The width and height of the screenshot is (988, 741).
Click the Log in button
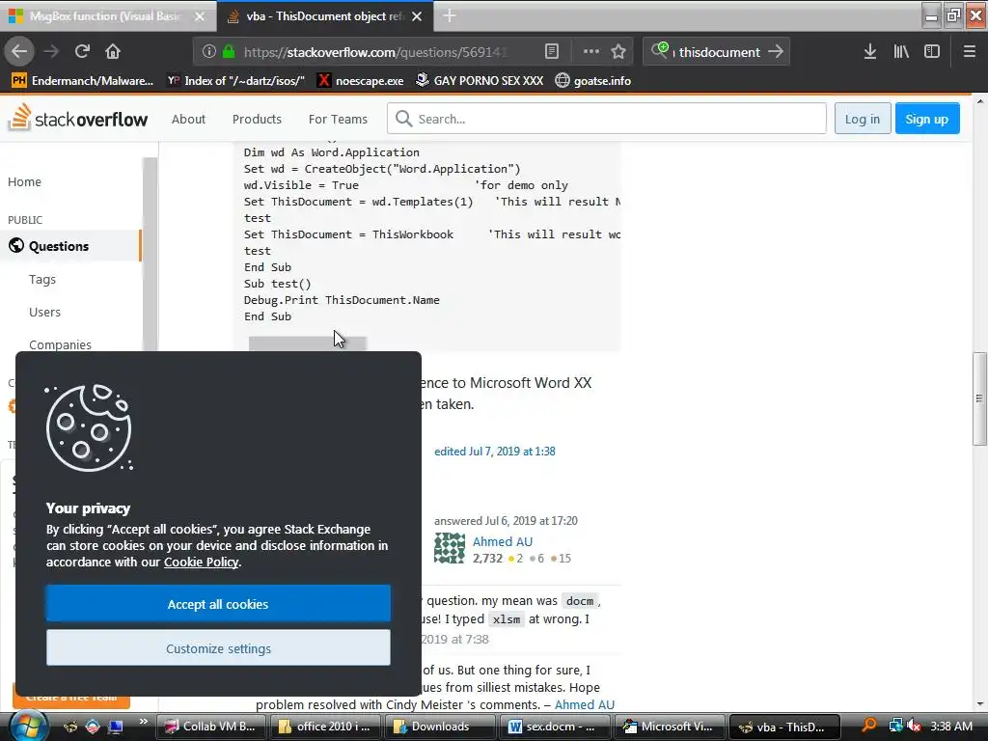pos(862,119)
